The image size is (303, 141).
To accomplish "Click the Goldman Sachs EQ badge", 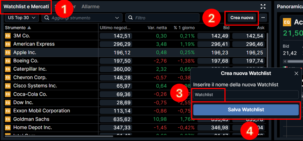I will pos(8,119).
